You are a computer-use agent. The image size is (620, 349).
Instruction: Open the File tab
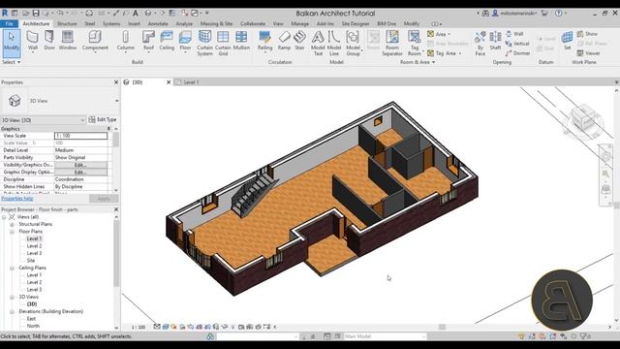(x=9, y=23)
